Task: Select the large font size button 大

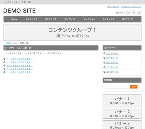Action: (x=139, y=12)
